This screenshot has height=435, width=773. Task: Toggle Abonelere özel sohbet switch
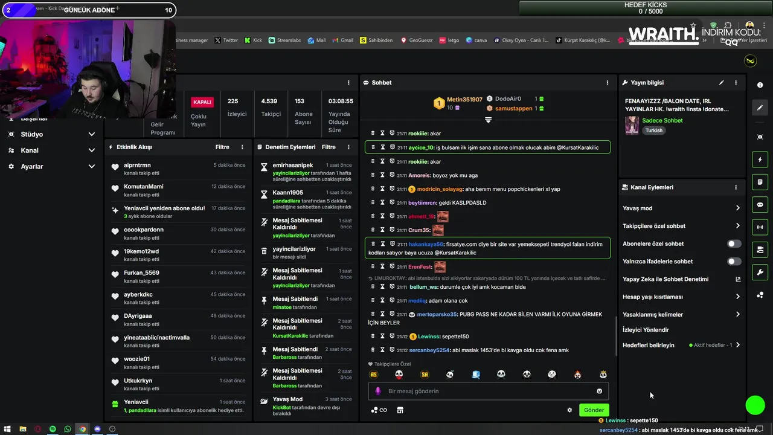pyautogui.click(x=734, y=244)
